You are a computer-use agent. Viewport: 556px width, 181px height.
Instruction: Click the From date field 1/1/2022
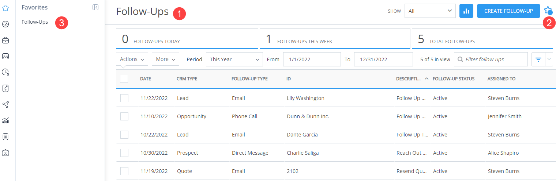(x=312, y=59)
